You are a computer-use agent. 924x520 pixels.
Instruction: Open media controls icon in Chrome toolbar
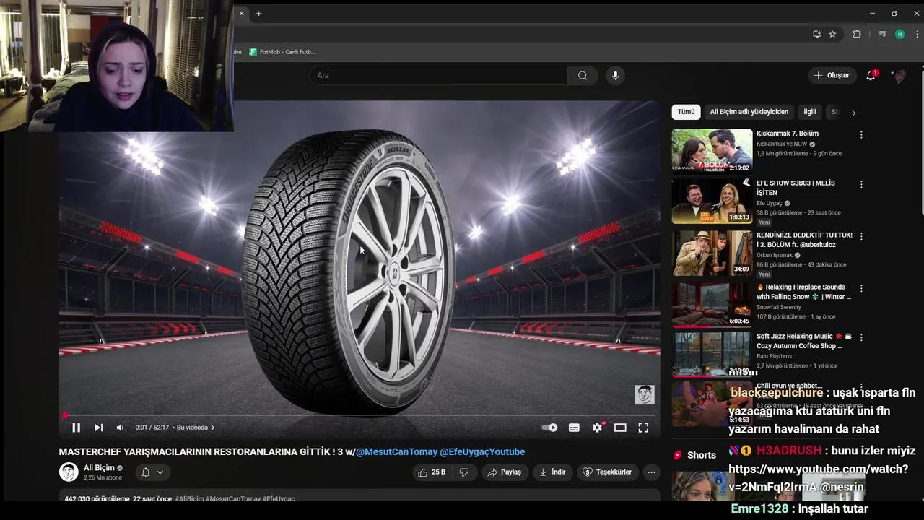click(882, 34)
